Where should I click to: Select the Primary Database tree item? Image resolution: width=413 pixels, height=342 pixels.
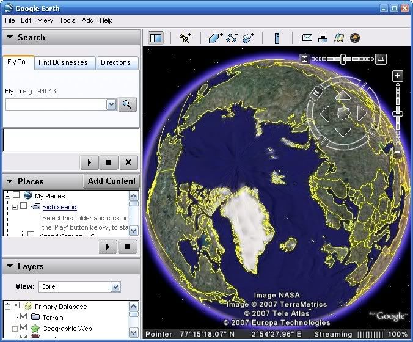click(x=61, y=307)
